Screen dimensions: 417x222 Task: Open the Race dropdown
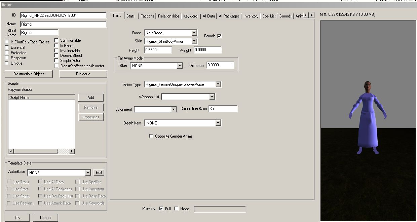click(194, 33)
